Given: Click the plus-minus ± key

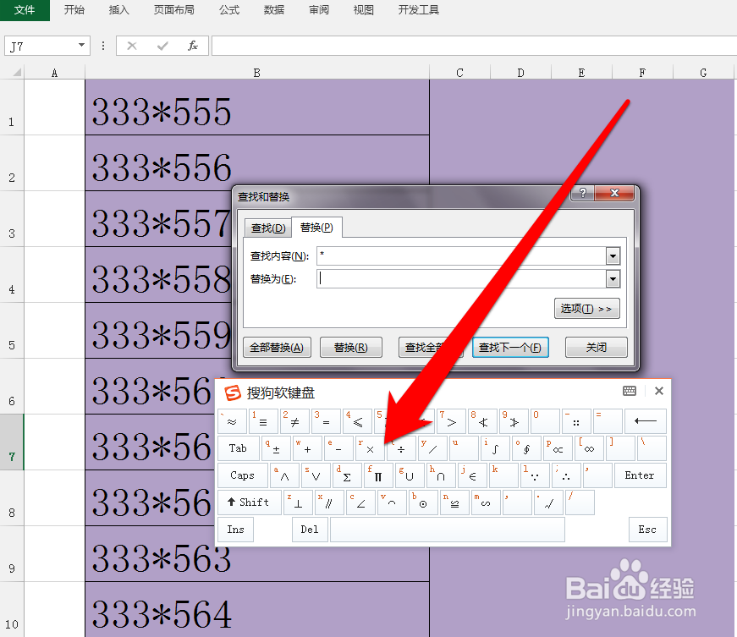Looking at the screenshot, I should pos(276,448).
